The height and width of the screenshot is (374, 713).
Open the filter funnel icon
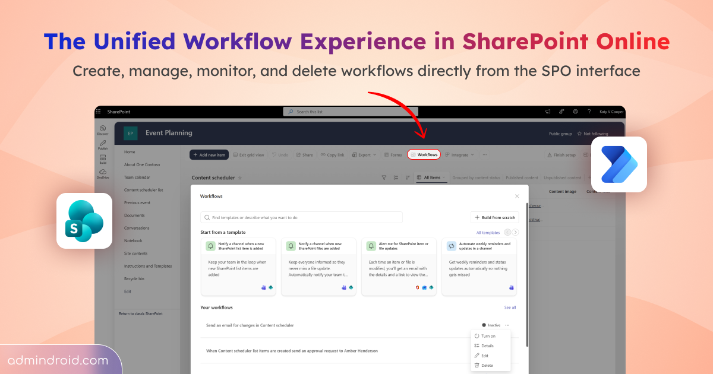[384, 178]
